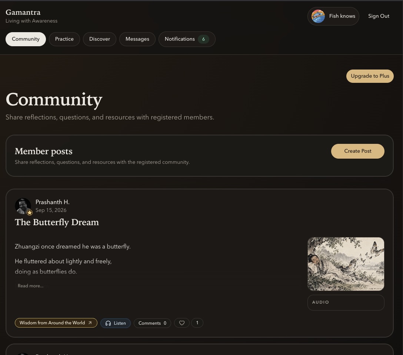Open The Butterfly Dream post title

[x=57, y=222]
